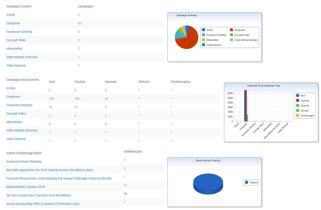321x210 pixels.
Task: Click the Clickthroughs+ column header in Email Activity
Action: (181, 82)
